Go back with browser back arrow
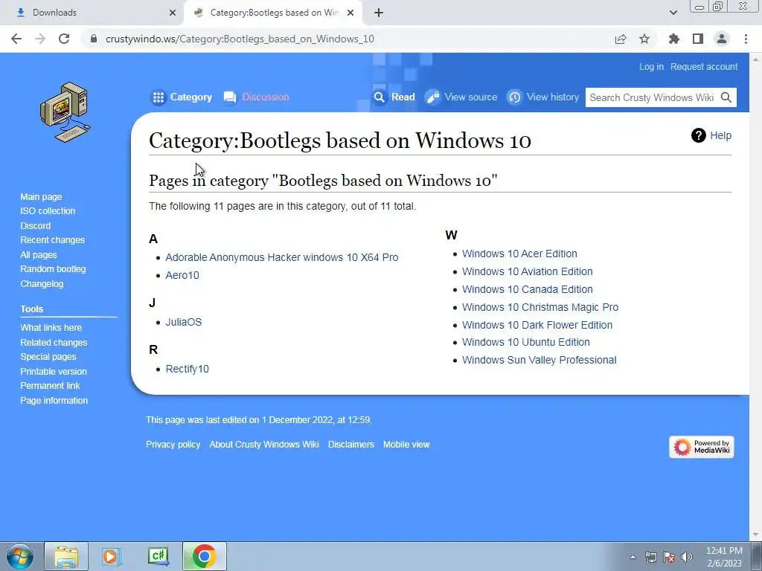Screen dimensions: 762x571 click(16, 39)
